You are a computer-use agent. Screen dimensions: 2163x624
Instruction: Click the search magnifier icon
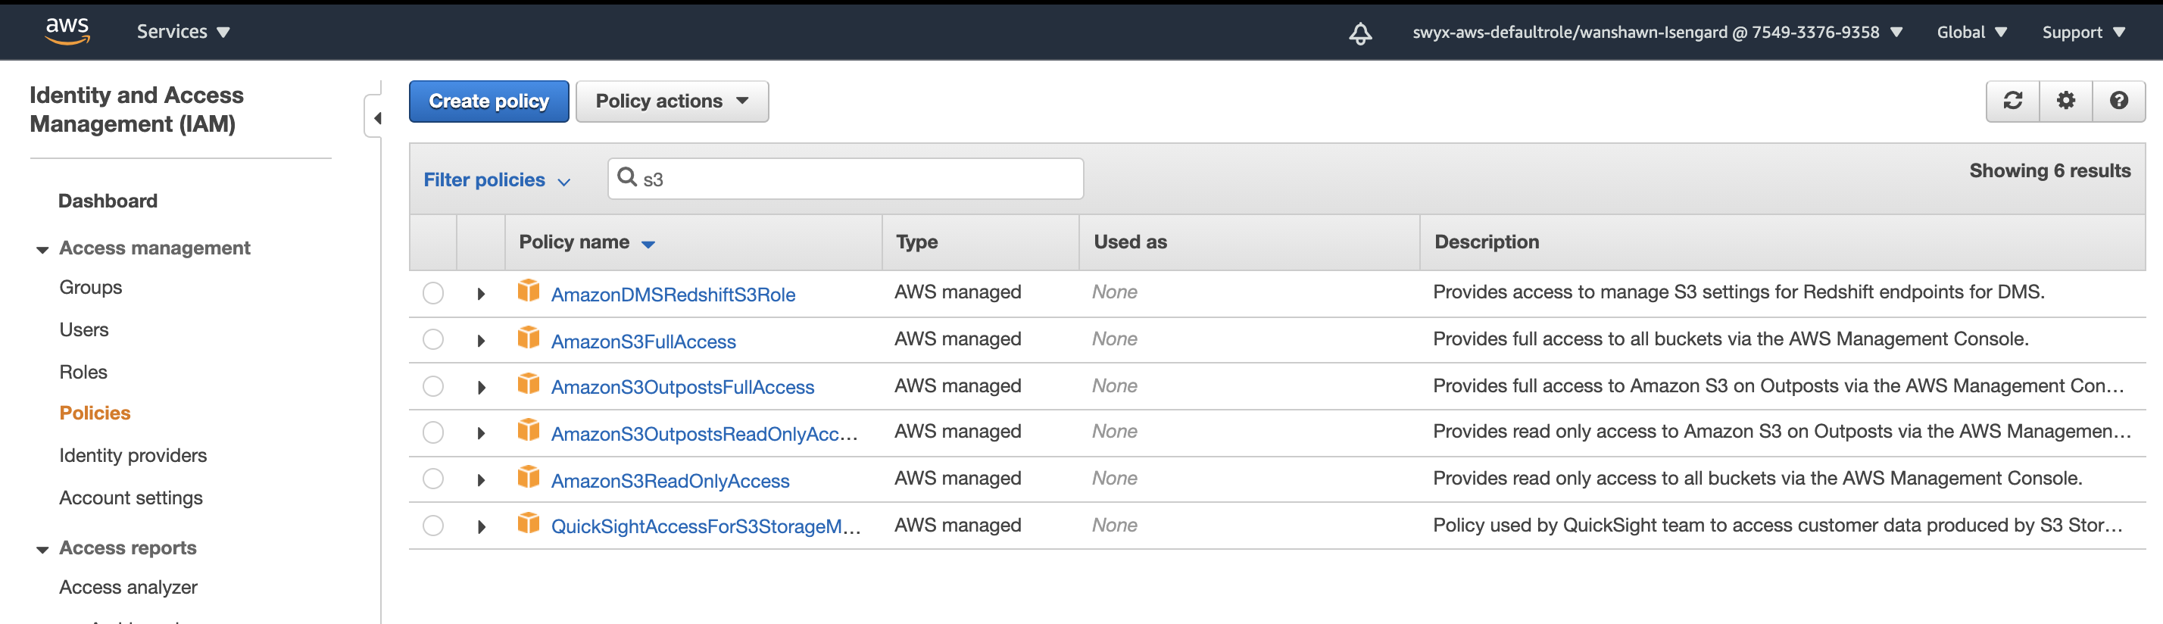coord(626,177)
